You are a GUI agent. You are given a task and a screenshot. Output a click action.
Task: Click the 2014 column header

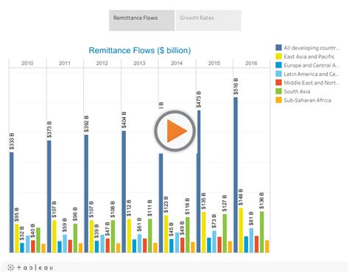[177, 63]
